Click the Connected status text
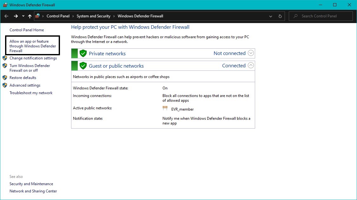Image resolution: width=357 pixels, height=200 pixels. coord(234,65)
